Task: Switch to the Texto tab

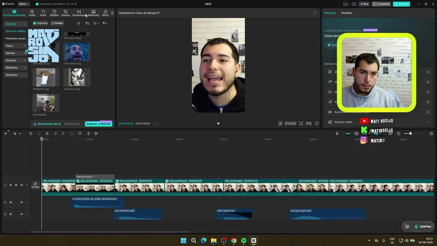Action: (43, 13)
